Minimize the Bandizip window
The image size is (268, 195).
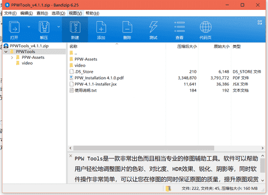227,5
